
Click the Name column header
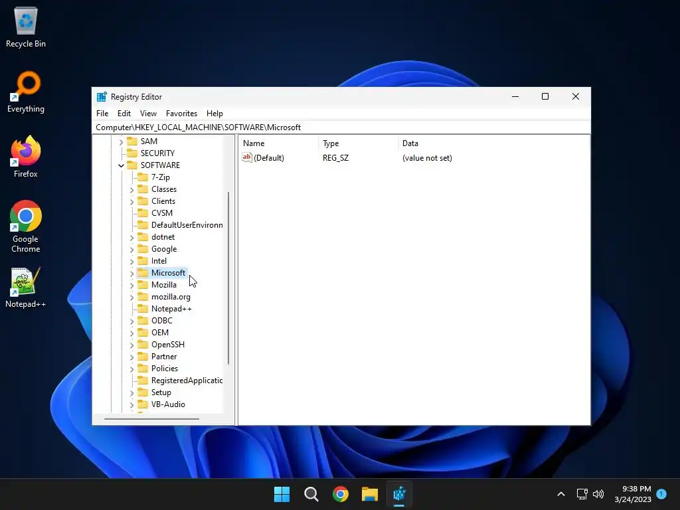point(278,143)
